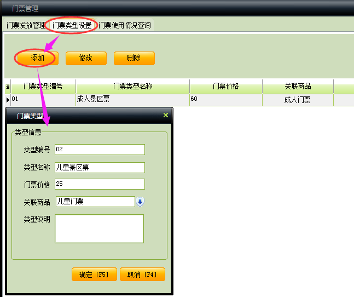Select price cell 60
Screen dimensions: 354x297
226,100
